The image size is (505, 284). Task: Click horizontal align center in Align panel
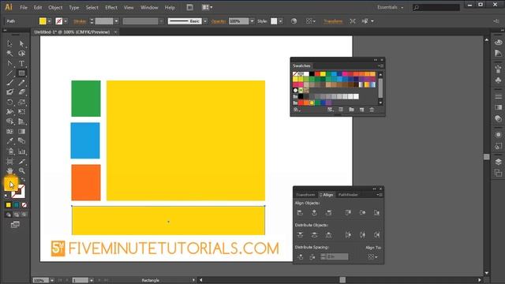(x=314, y=212)
